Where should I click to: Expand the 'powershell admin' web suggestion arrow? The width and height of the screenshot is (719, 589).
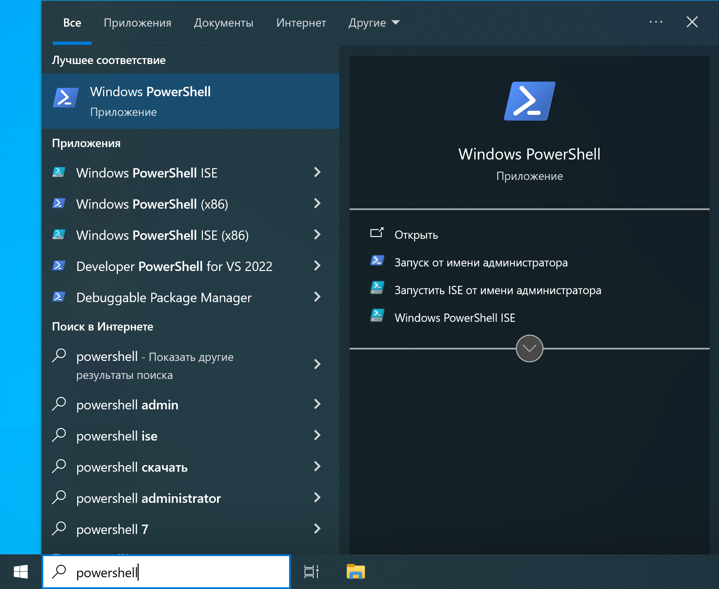[x=317, y=404]
